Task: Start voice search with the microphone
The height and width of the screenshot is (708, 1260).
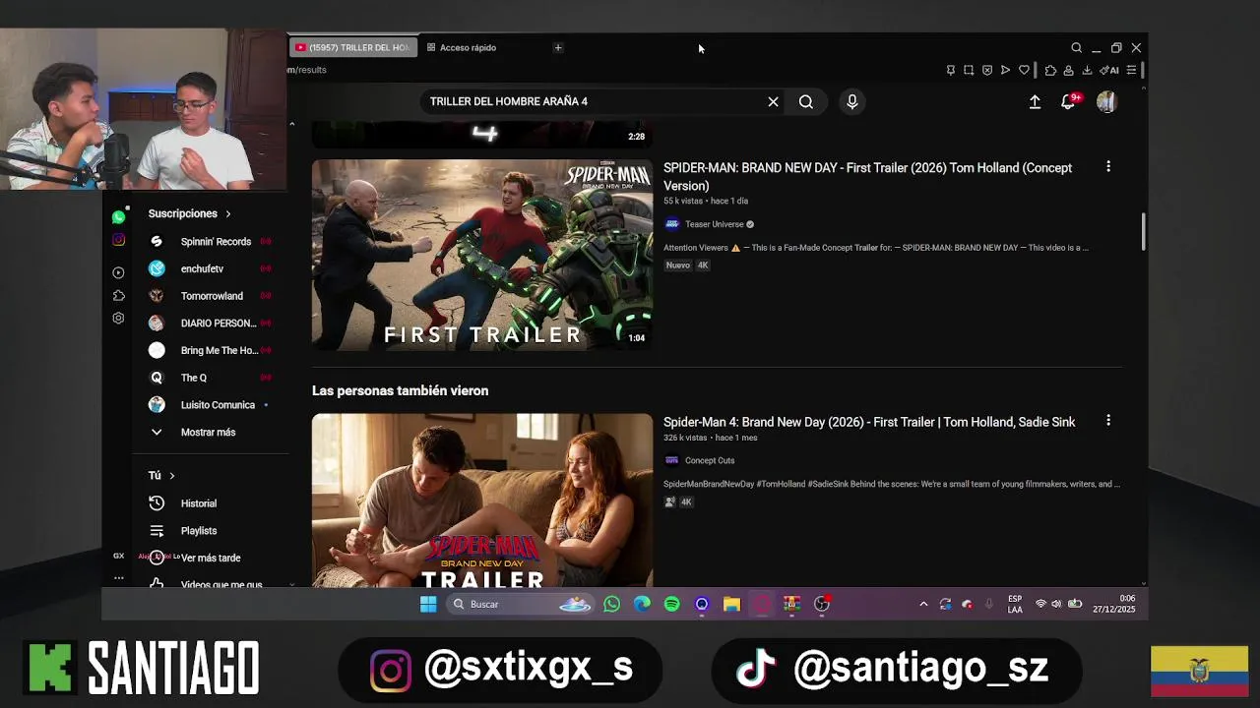Action: pos(852,101)
